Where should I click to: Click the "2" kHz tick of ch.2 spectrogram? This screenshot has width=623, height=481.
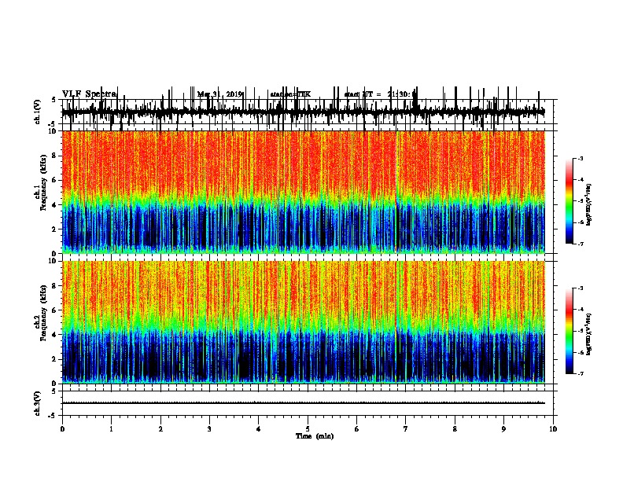[x=55, y=359]
